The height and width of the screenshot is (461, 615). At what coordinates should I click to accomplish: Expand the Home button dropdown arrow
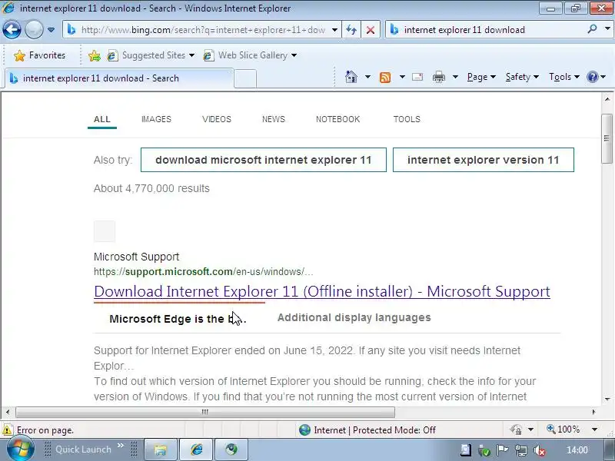(367, 77)
